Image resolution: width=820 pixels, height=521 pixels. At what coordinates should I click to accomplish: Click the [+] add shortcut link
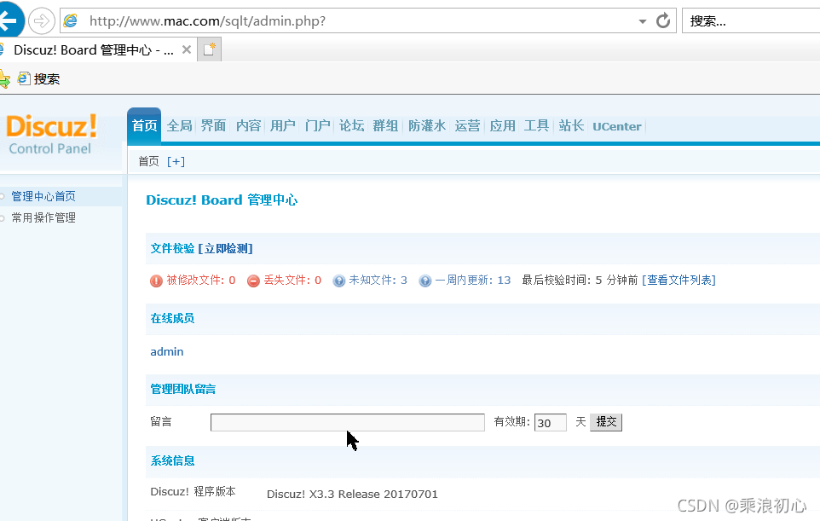[x=176, y=162]
